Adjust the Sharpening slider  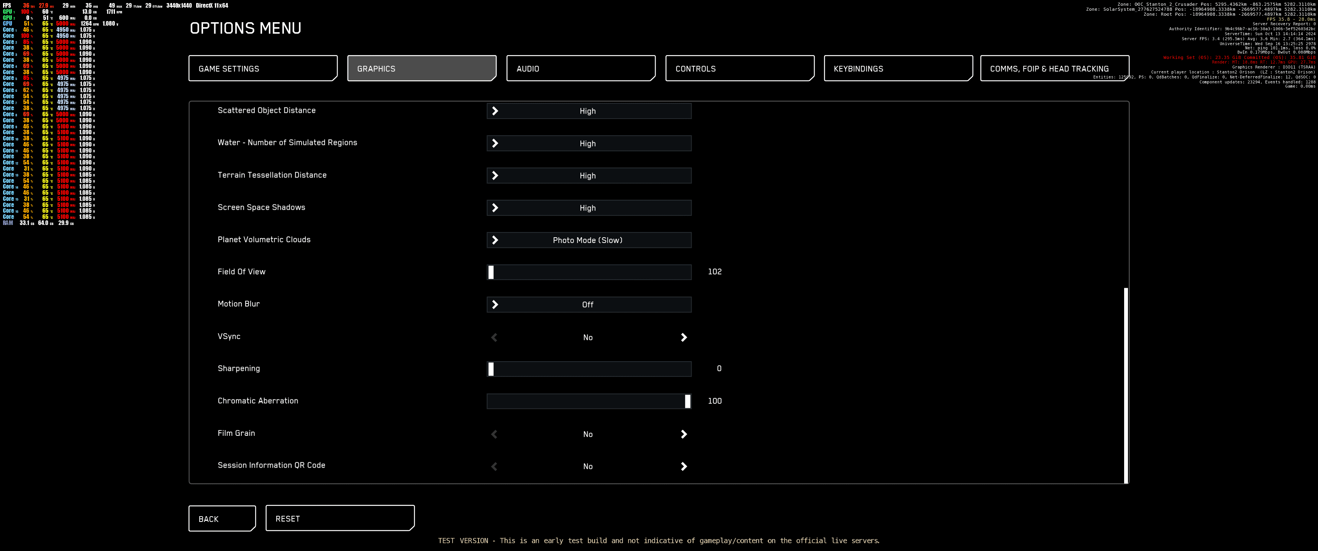pyautogui.click(x=589, y=369)
